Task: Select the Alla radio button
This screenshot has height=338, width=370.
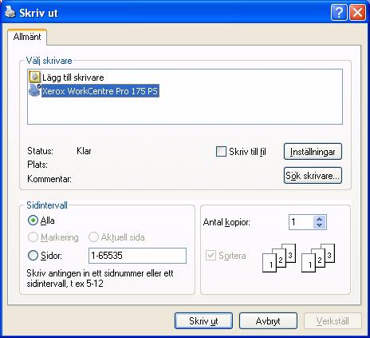Action: tap(33, 221)
